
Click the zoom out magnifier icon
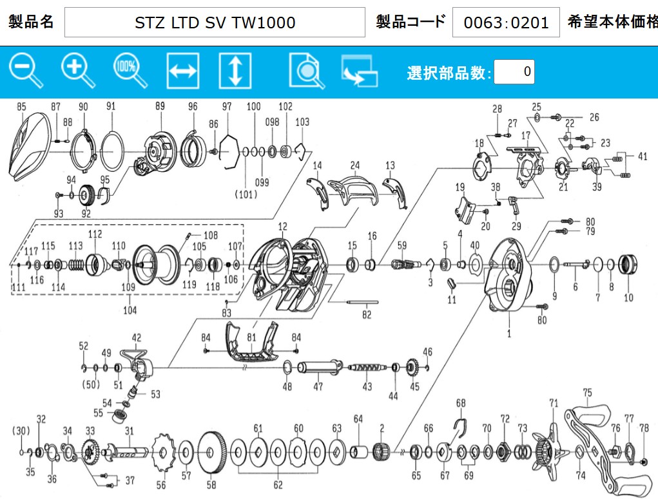point(26,71)
